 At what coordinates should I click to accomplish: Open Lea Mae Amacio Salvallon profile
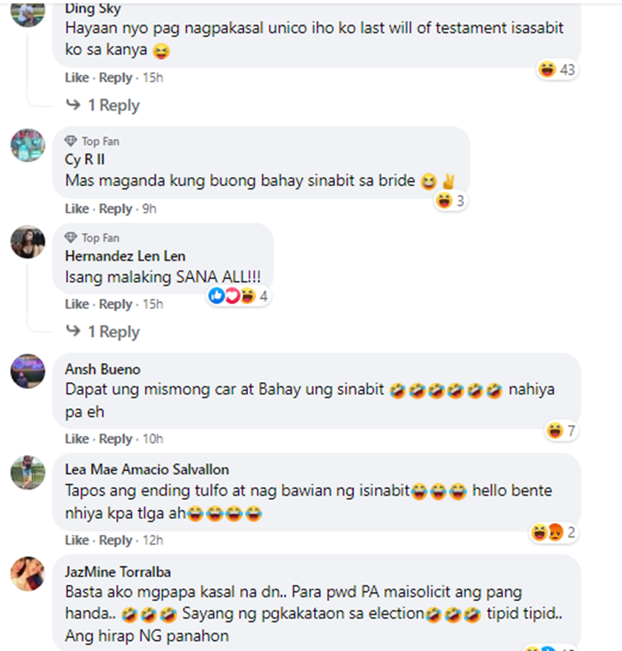point(147,470)
